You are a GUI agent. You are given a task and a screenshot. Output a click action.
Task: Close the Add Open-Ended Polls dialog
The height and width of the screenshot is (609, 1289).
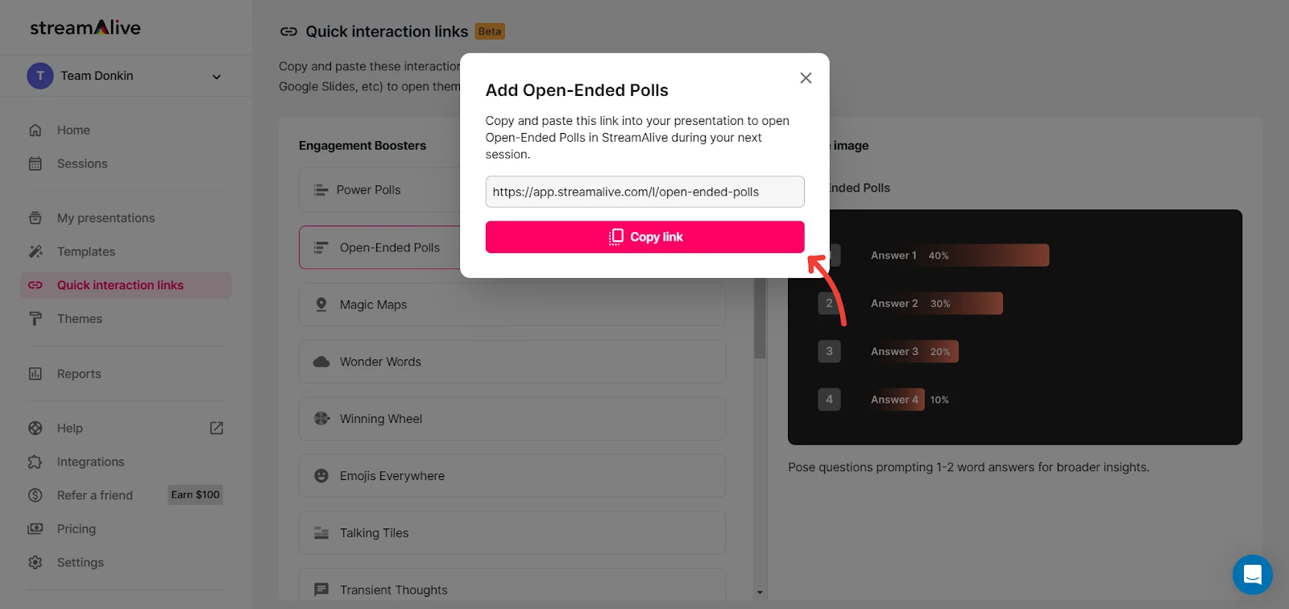click(x=806, y=78)
